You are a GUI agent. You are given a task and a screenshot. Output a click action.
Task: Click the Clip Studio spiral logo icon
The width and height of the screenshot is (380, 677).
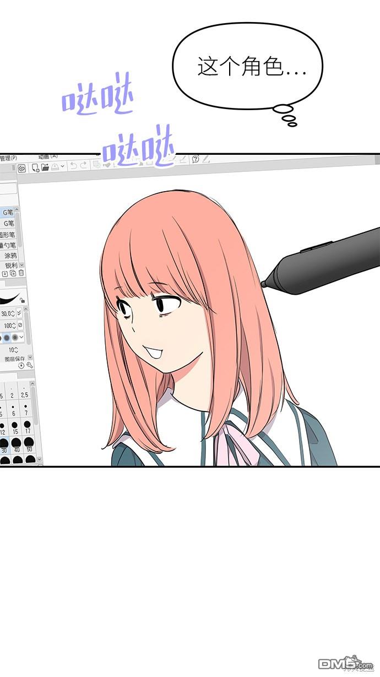(x=21, y=169)
